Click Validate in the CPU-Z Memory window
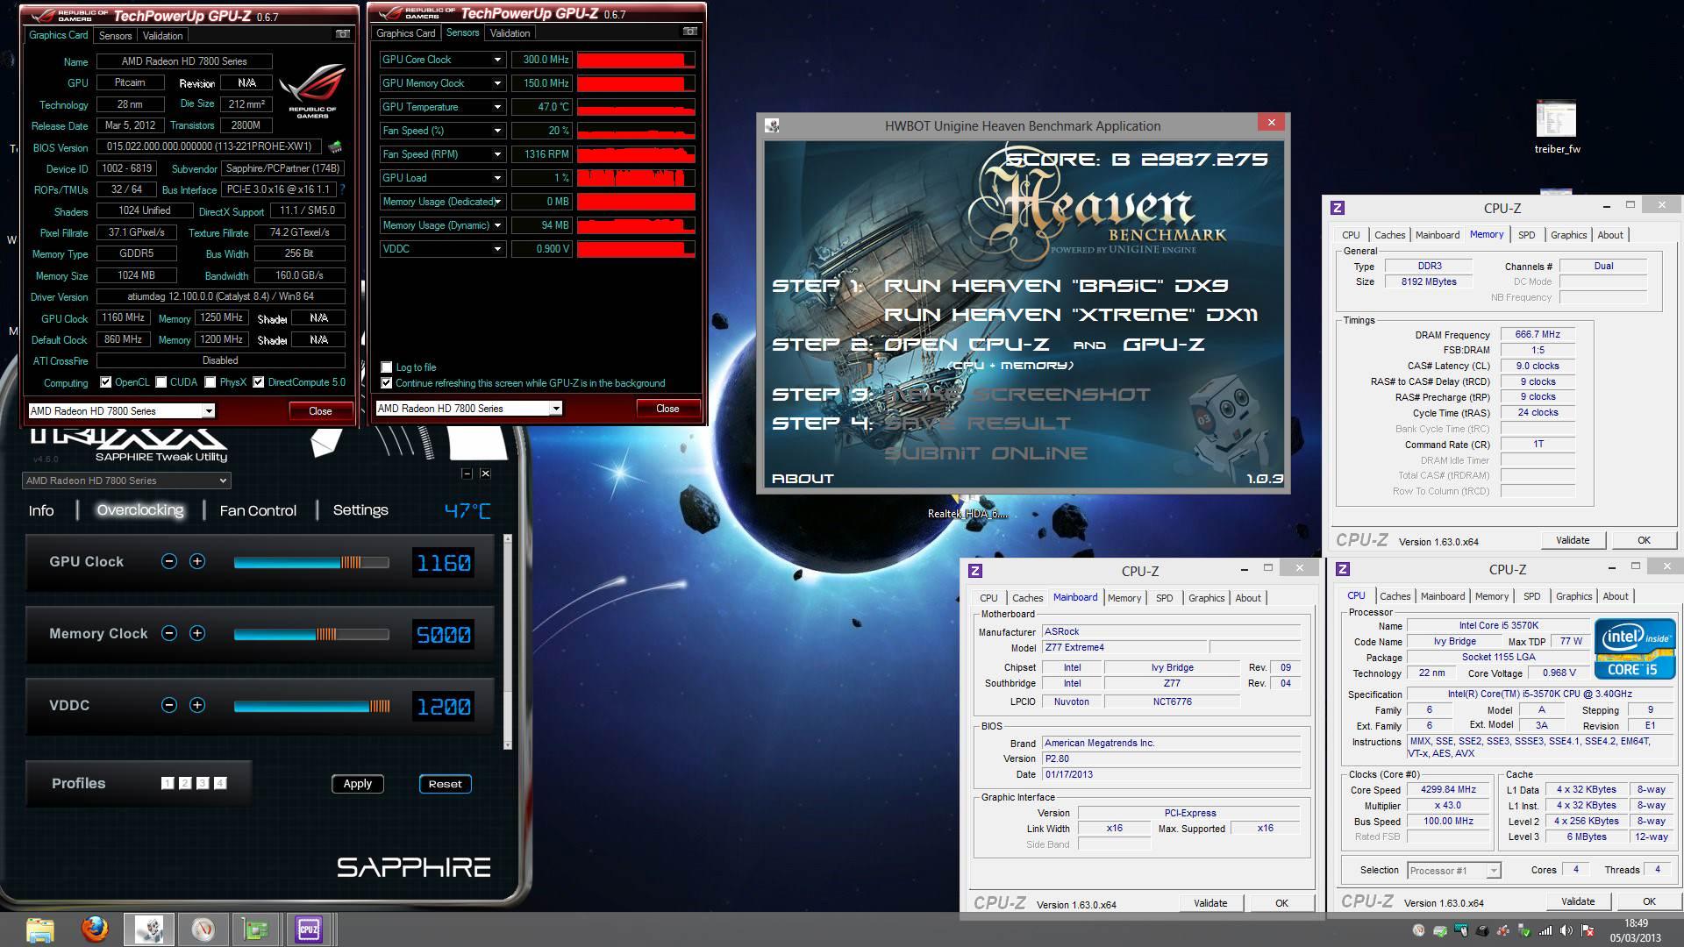Viewport: 1684px width, 947px height. (x=1573, y=540)
